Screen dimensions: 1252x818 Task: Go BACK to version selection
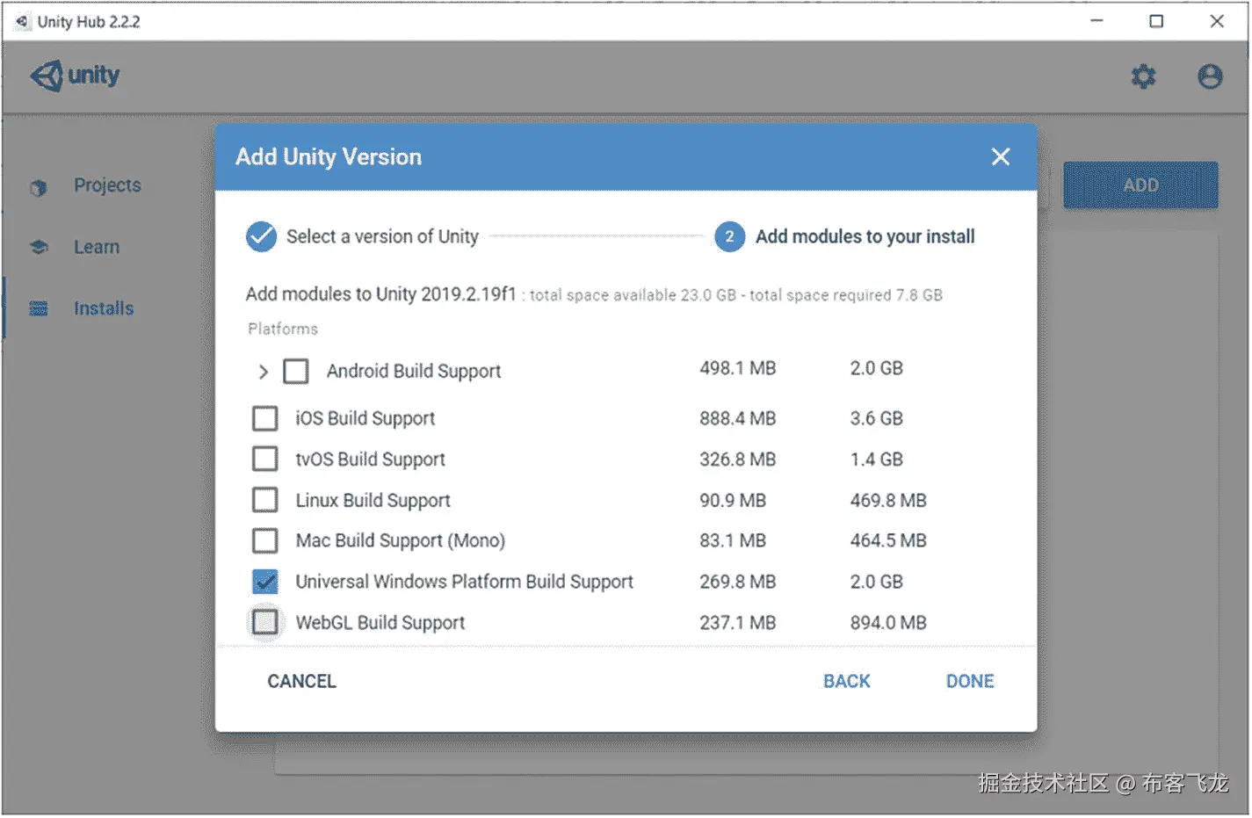[846, 681]
